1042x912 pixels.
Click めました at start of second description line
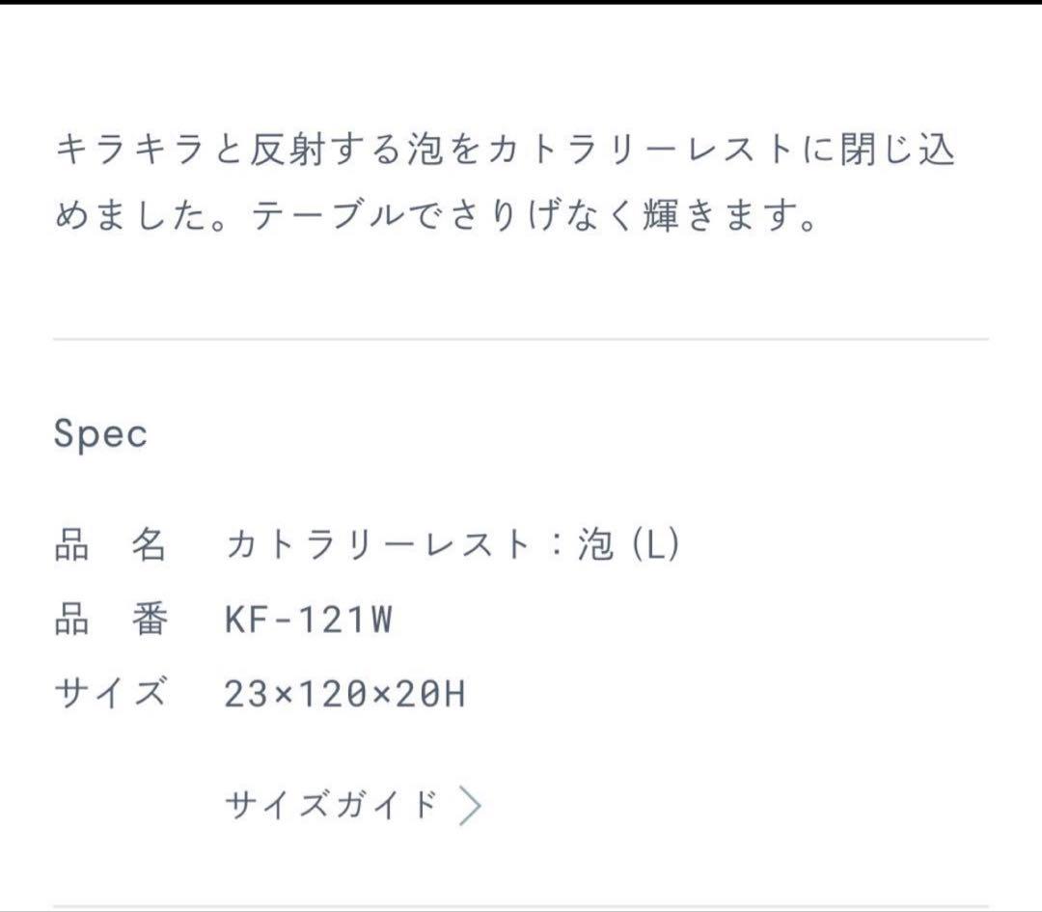point(125,217)
